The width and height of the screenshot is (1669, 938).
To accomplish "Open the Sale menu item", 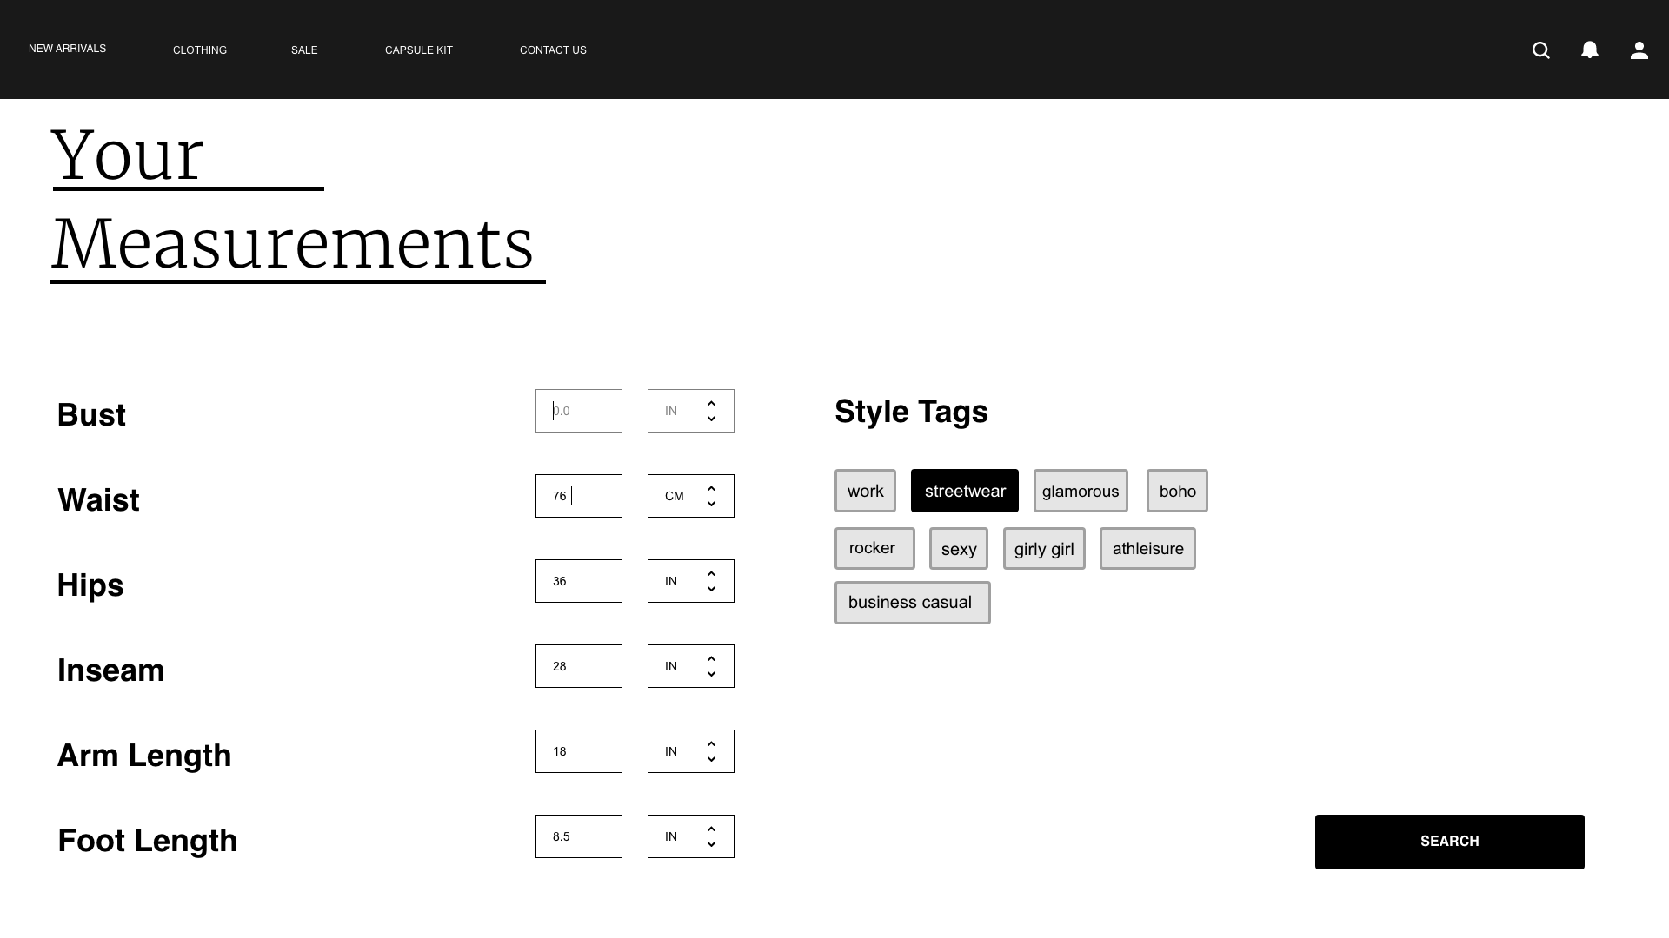I will [x=303, y=50].
